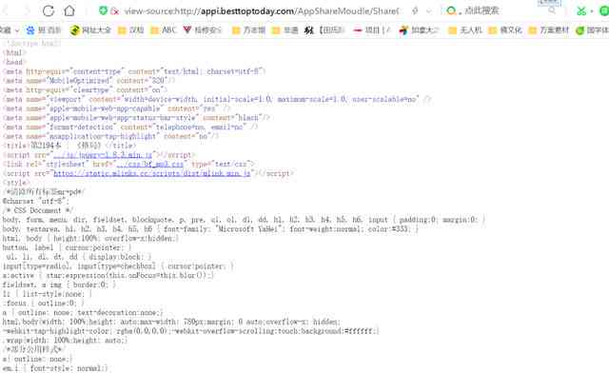Open the green scissors screenshot tool
This screenshot has height=373, width=609.
[x=581, y=10]
